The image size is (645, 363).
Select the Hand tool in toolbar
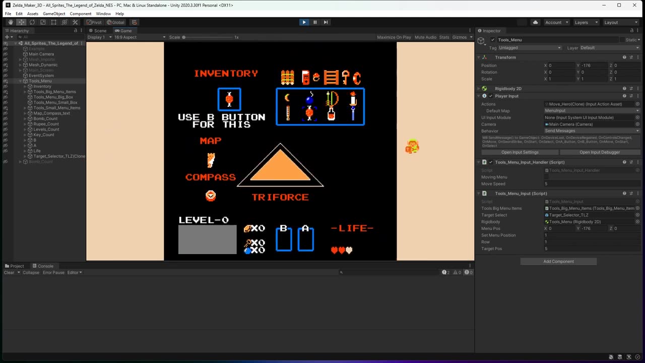pos(11,22)
